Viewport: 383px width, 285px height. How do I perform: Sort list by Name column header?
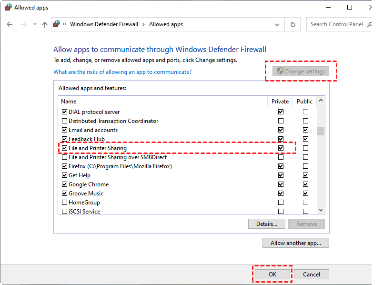[x=69, y=102]
